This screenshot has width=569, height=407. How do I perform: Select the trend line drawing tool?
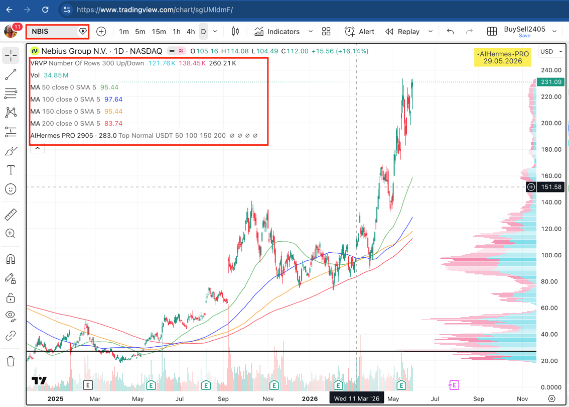click(11, 74)
